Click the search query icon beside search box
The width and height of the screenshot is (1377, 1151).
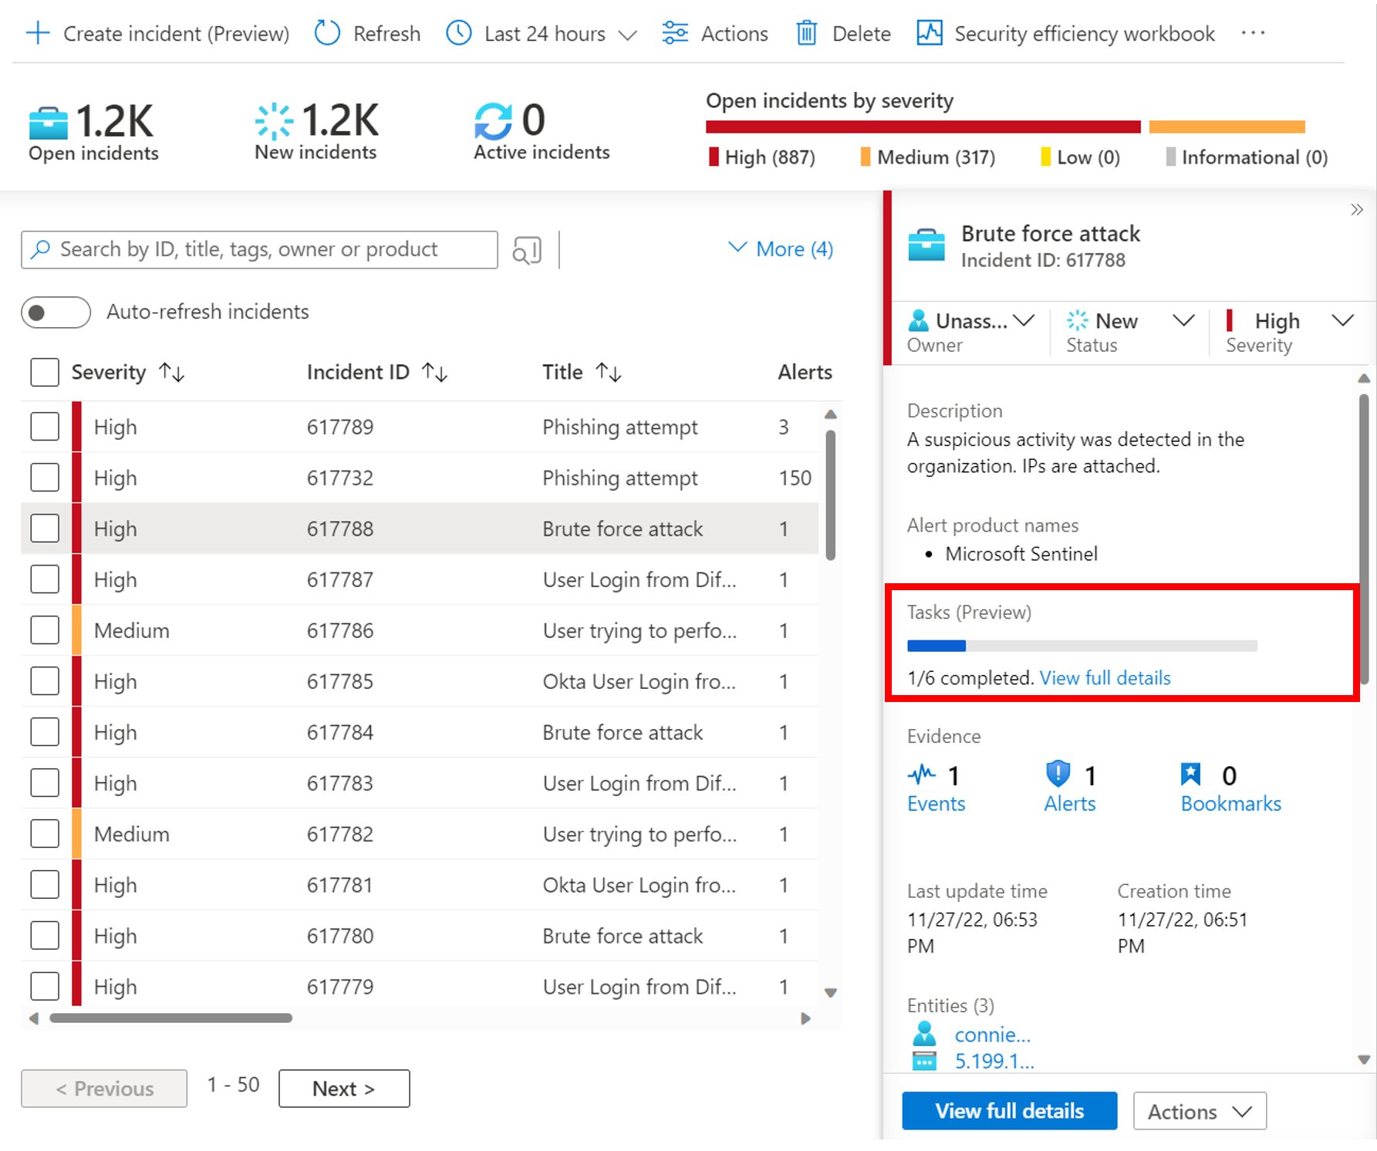coord(527,250)
